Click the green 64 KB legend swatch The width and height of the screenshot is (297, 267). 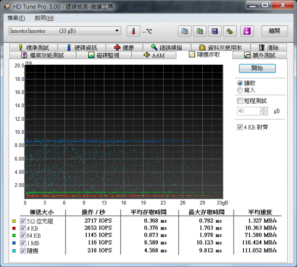point(14,236)
